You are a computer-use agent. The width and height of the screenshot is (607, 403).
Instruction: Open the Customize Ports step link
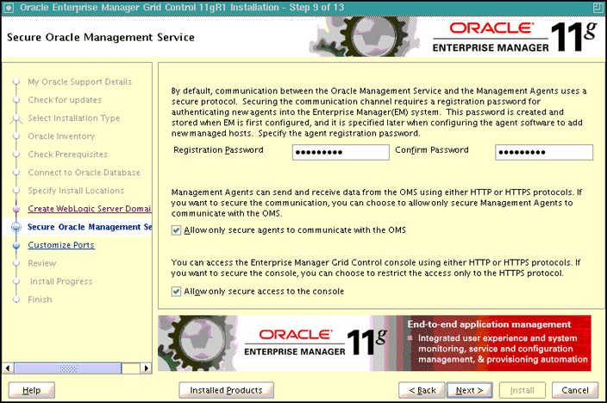pyautogui.click(x=61, y=245)
